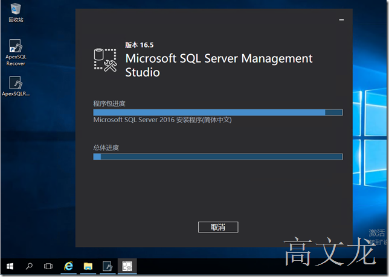Click the 总体进度 overall progress bar
The height and width of the screenshot is (277, 389).
click(x=218, y=157)
